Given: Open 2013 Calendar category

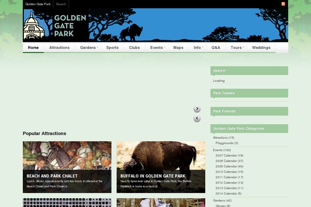Looking at the screenshot, I should click(x=229, y=188).
